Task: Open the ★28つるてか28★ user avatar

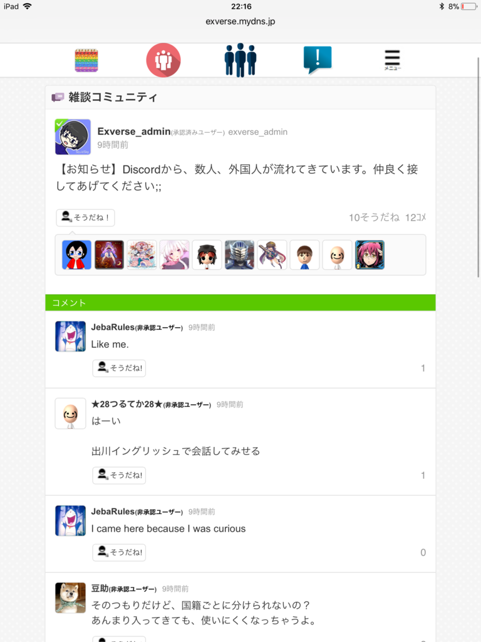Action: point(70,414)
